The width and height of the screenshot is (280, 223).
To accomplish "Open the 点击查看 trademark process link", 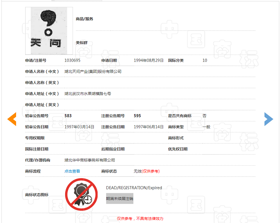I will coord(72,171).
